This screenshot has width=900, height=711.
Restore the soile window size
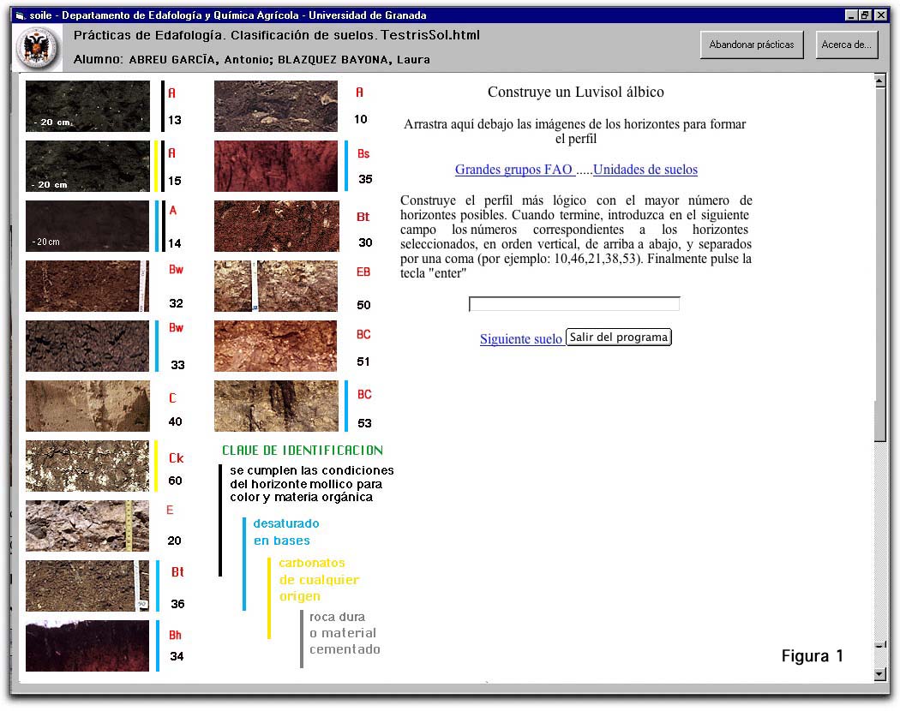(865, 15)
